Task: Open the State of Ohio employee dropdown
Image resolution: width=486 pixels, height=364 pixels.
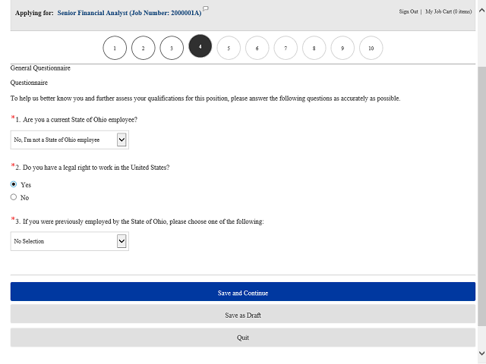Action: point(70,140)
